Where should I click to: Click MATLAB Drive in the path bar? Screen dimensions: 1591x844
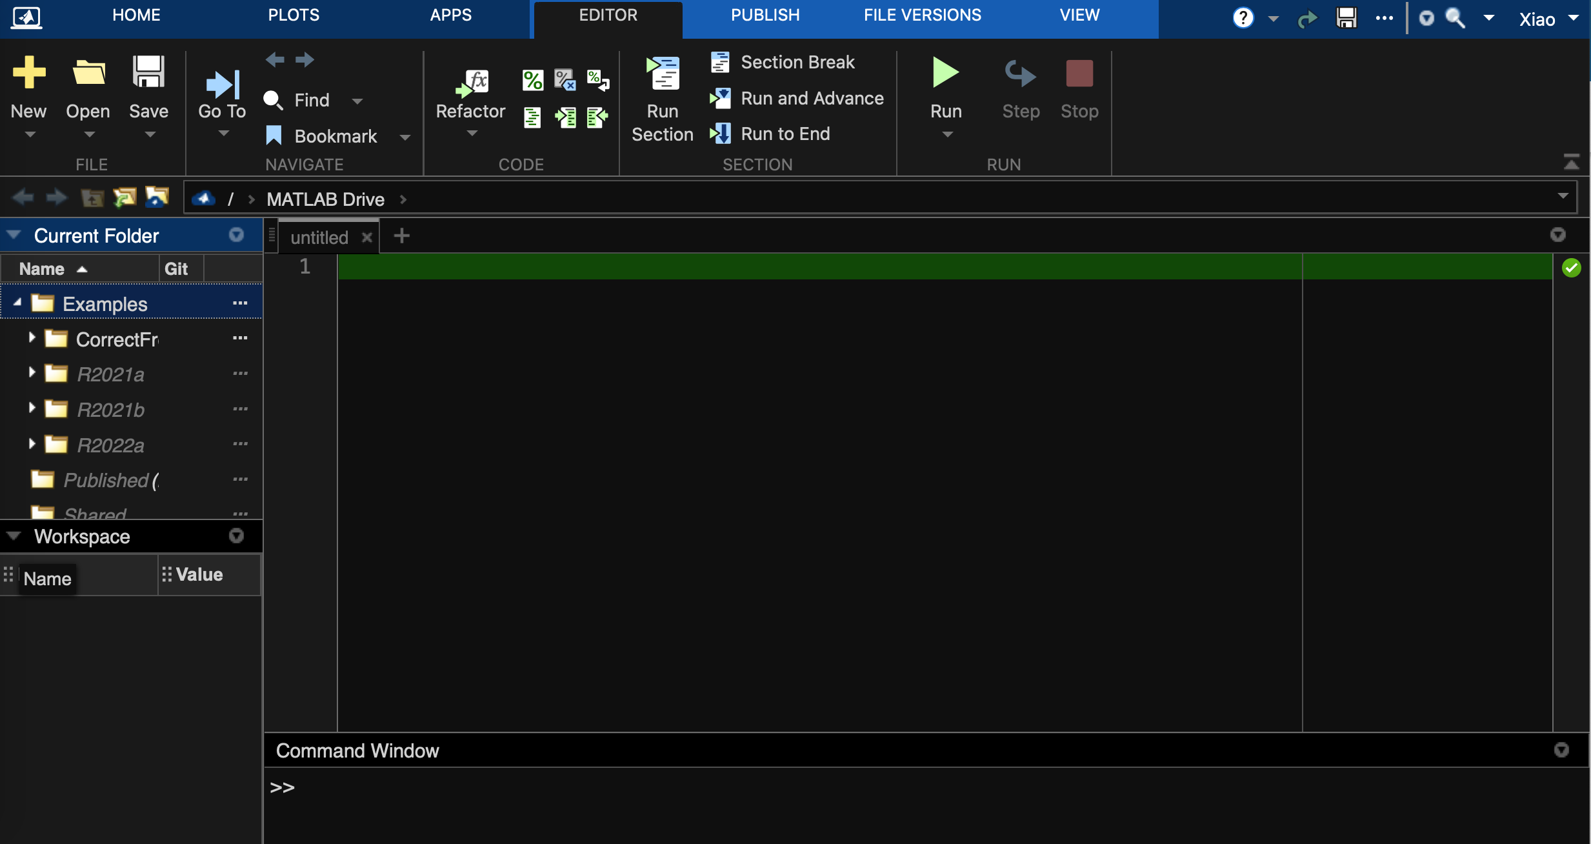(326, 199)
